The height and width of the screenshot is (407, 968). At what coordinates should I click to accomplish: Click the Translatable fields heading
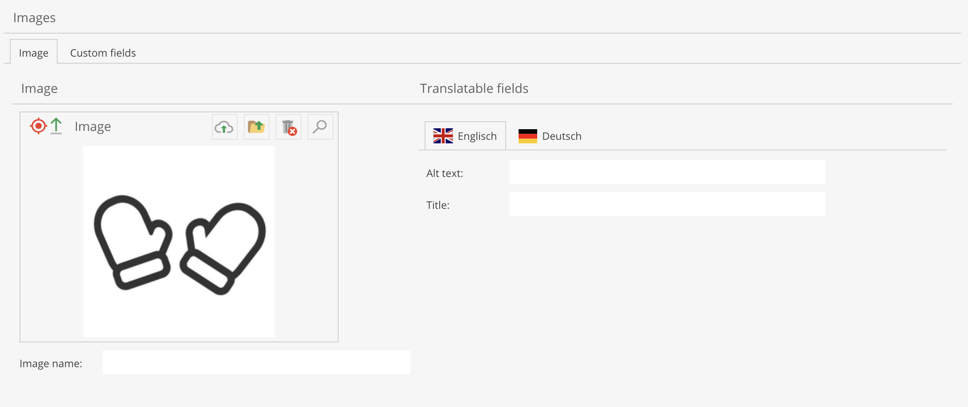(x=474, y=88)
